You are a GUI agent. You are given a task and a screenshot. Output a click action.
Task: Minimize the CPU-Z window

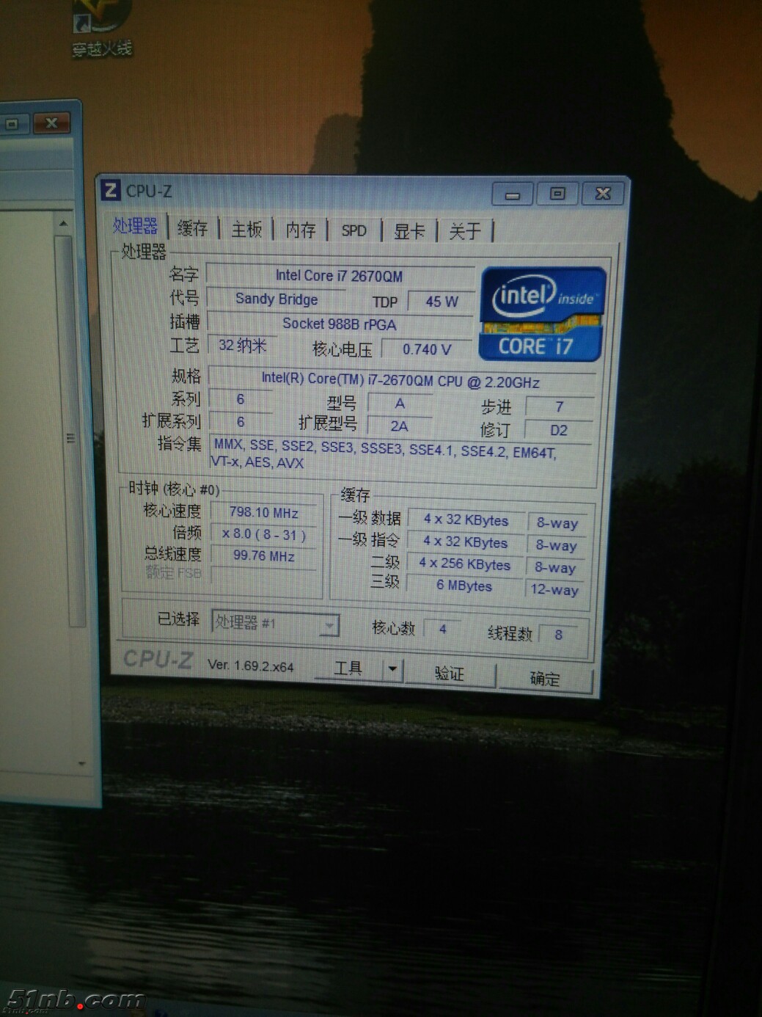[x=513, y=194]
